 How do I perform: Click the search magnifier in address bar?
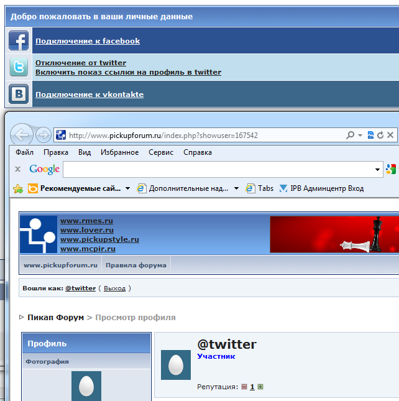pyautogui.click(x=351, y=135)
